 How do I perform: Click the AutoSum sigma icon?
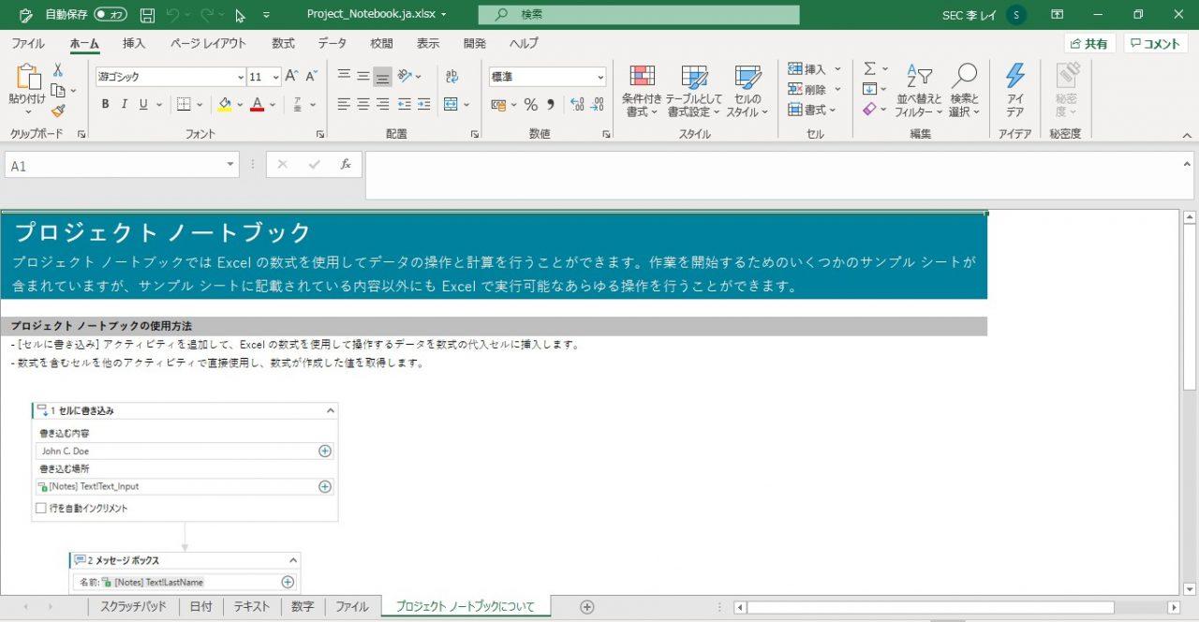[869, 68]
